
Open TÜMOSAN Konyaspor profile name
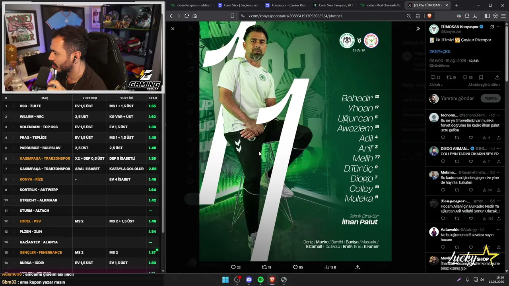pos(459,27)
